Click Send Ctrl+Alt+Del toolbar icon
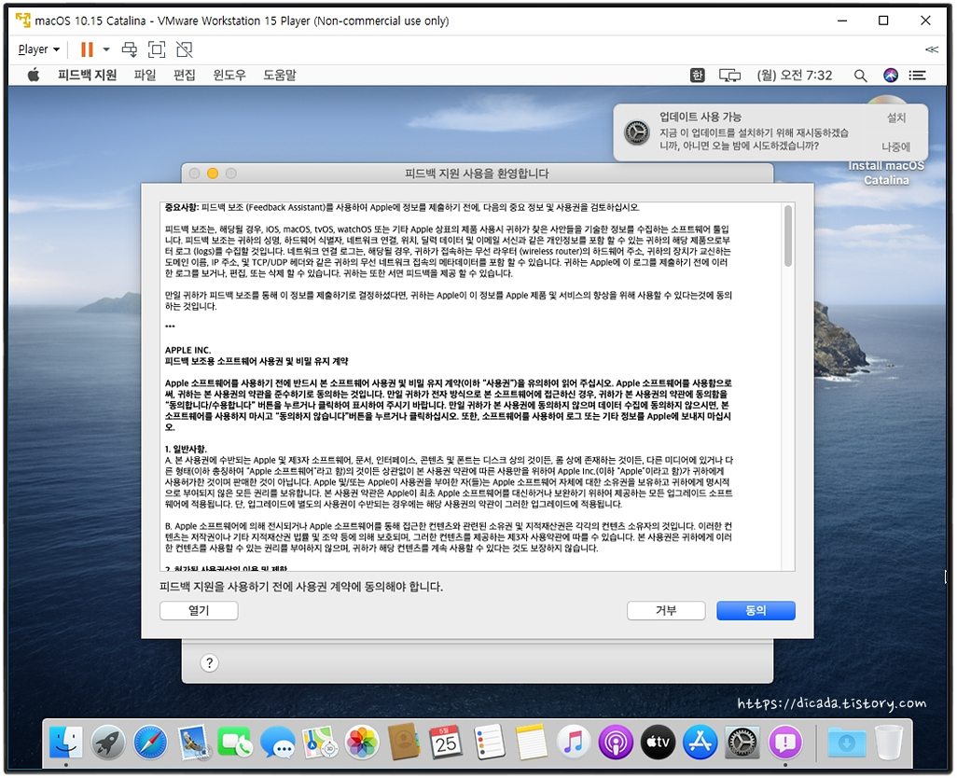Image resolution: width=957 pixels, height=778 pixels. pyautogui.click(x=130, y=49)
